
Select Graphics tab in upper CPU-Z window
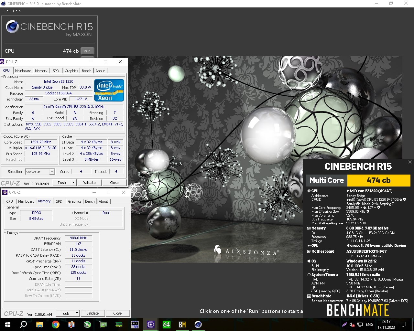pos(71,71)
